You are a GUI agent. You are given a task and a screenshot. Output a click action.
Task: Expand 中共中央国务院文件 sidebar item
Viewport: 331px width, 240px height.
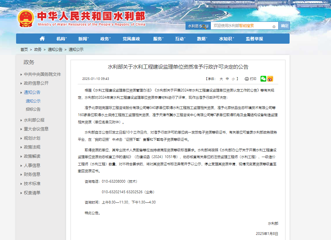[42, 74]
